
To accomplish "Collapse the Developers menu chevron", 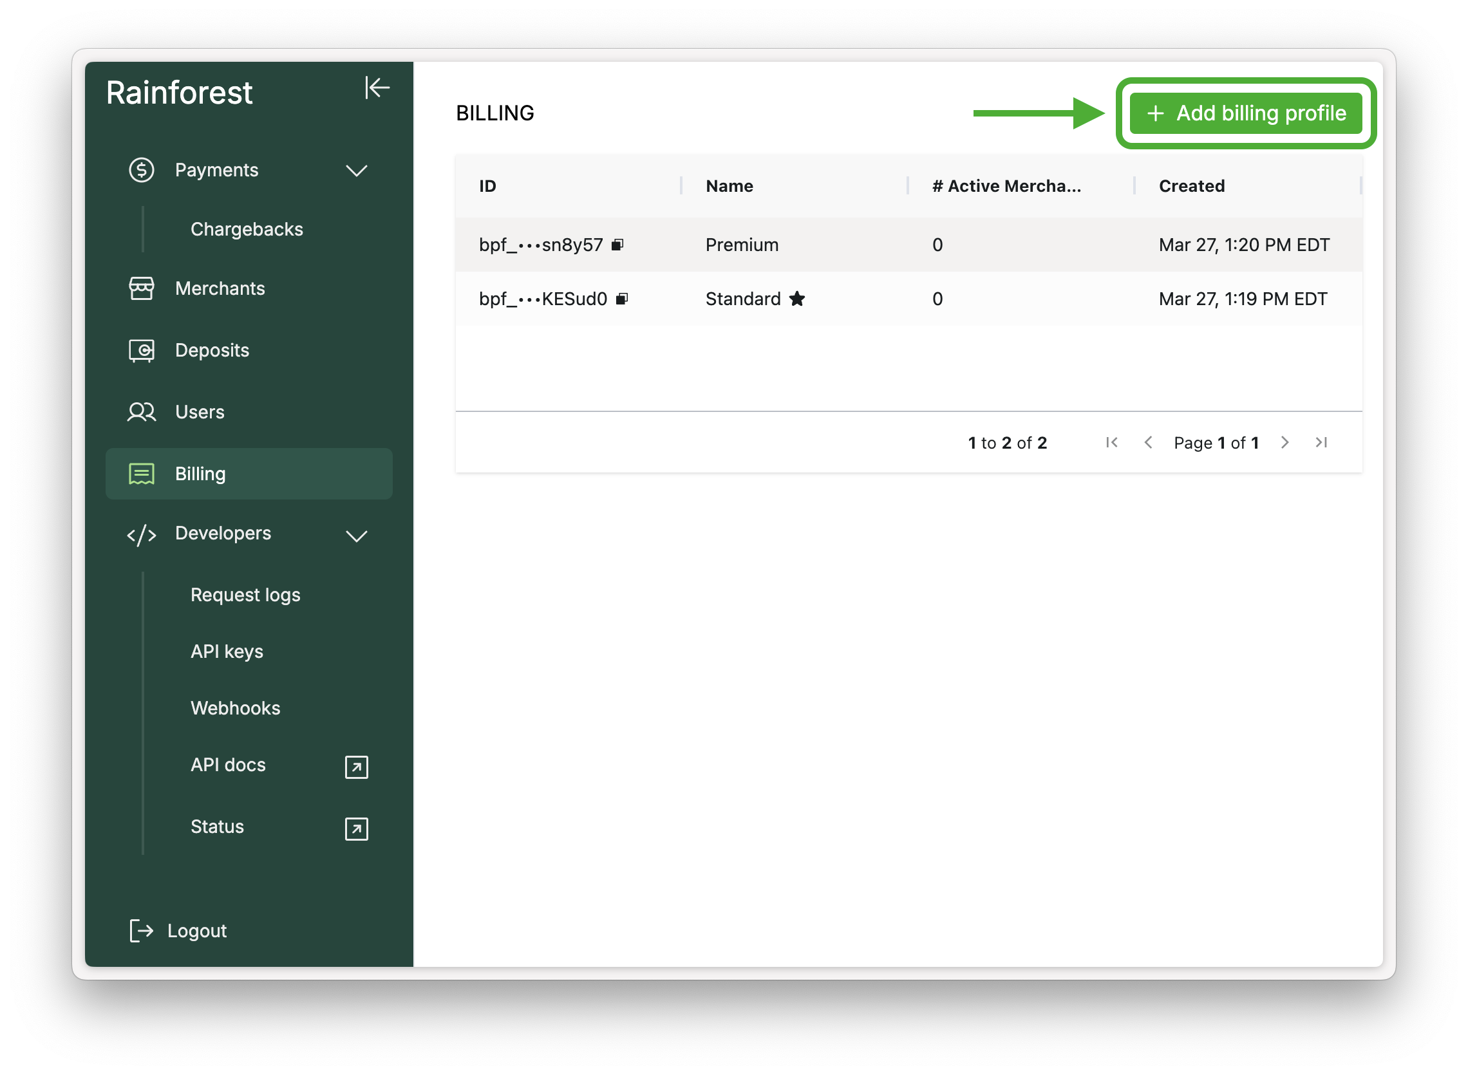I will 356,536.
